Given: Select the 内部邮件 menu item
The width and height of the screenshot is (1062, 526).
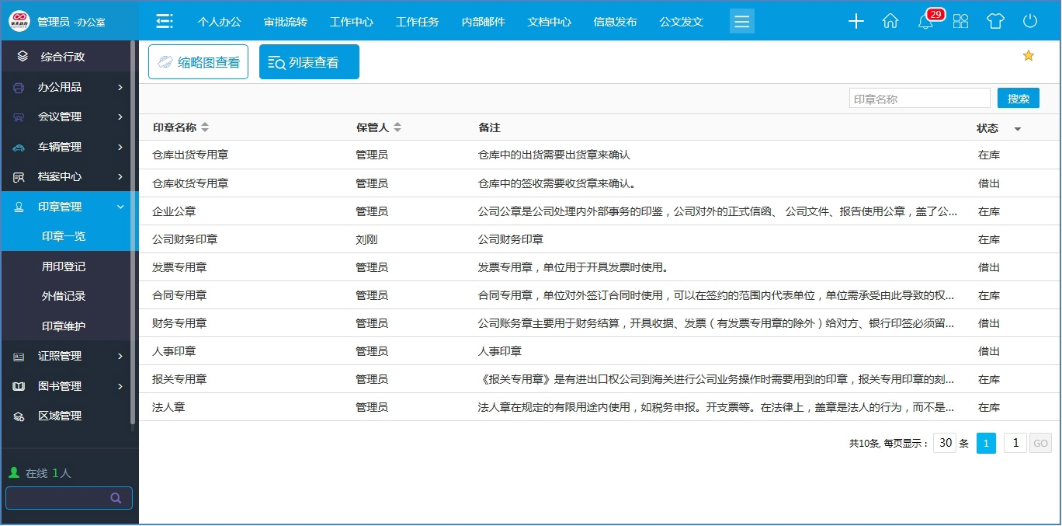Looking at the screenshot, I should tap(483, 22).
